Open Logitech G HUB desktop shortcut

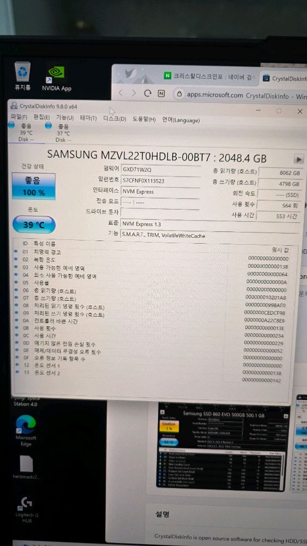(26, 510)
